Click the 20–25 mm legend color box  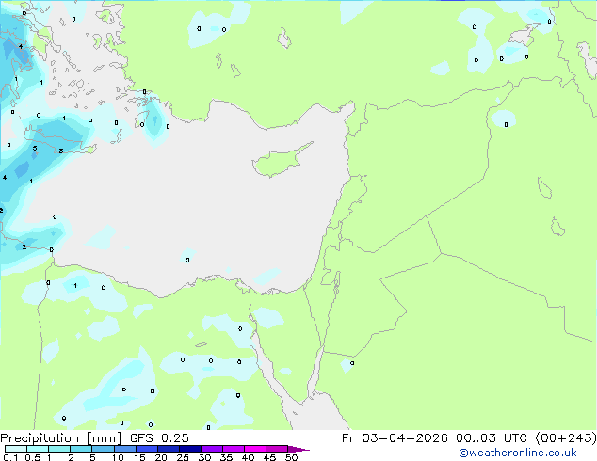168,449
